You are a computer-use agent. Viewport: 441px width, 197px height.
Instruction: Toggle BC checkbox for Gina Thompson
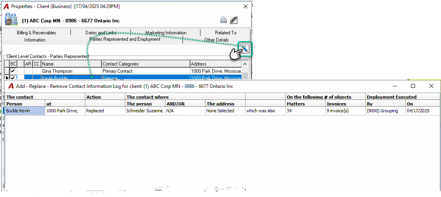(x=13, y=71)
